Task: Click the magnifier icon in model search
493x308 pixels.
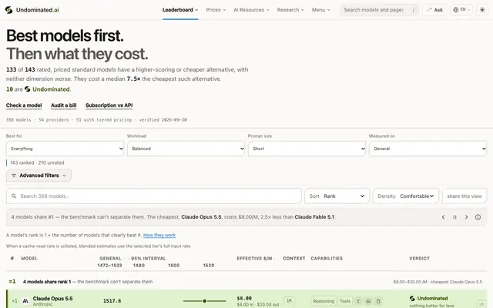Action: point(14,196)
